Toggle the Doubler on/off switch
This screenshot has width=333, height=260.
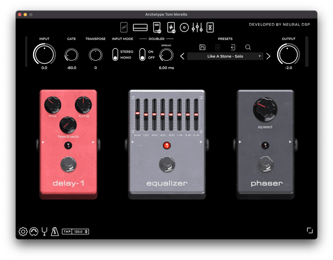coord(142,55)
